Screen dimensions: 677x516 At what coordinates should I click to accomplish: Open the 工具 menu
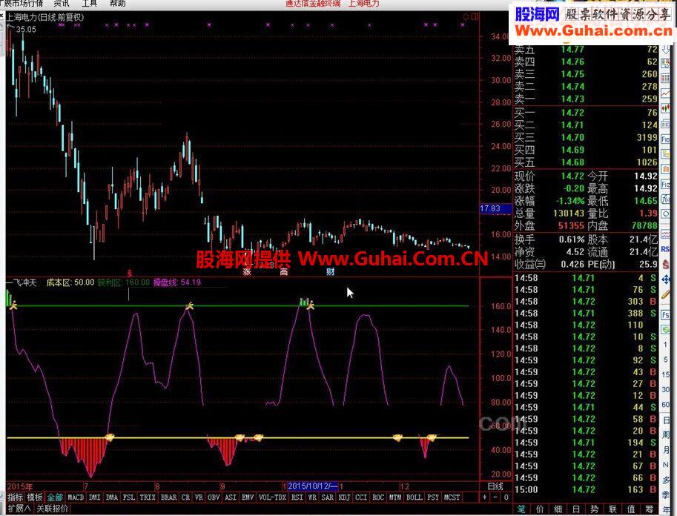click(x=90, y=4)
